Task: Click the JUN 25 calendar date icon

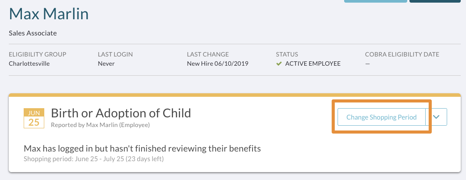Action: (34, 118)
